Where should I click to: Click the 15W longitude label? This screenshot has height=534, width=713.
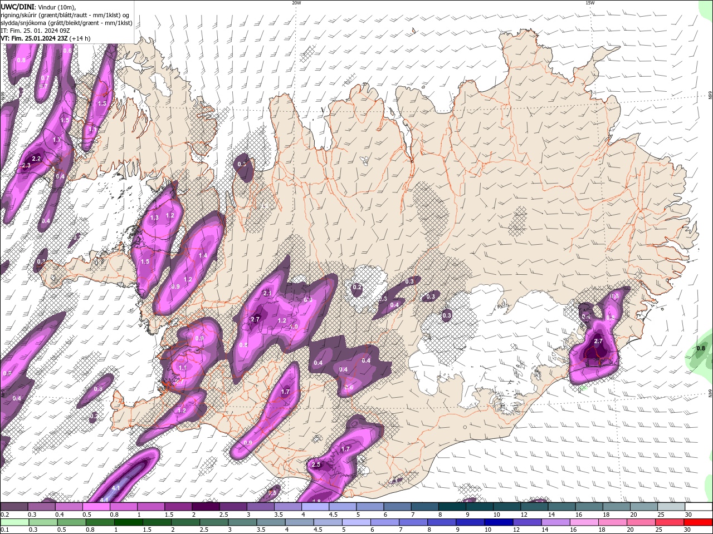click(x=590, y=3)
